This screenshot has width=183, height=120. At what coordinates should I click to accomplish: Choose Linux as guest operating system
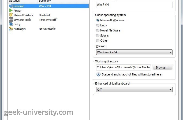[98, 25]
